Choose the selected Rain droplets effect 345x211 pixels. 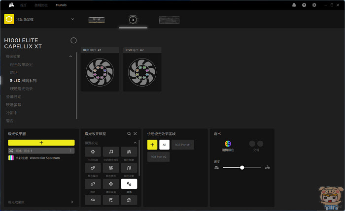[x=129, y=184]
